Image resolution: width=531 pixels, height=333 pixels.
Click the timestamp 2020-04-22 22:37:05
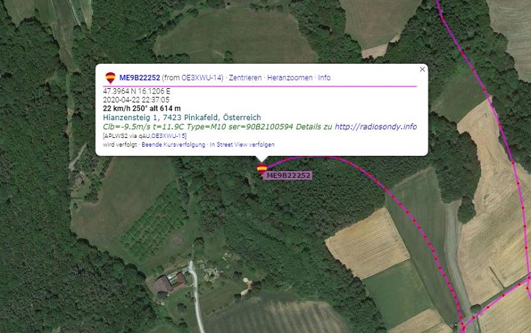coord(136,100)
